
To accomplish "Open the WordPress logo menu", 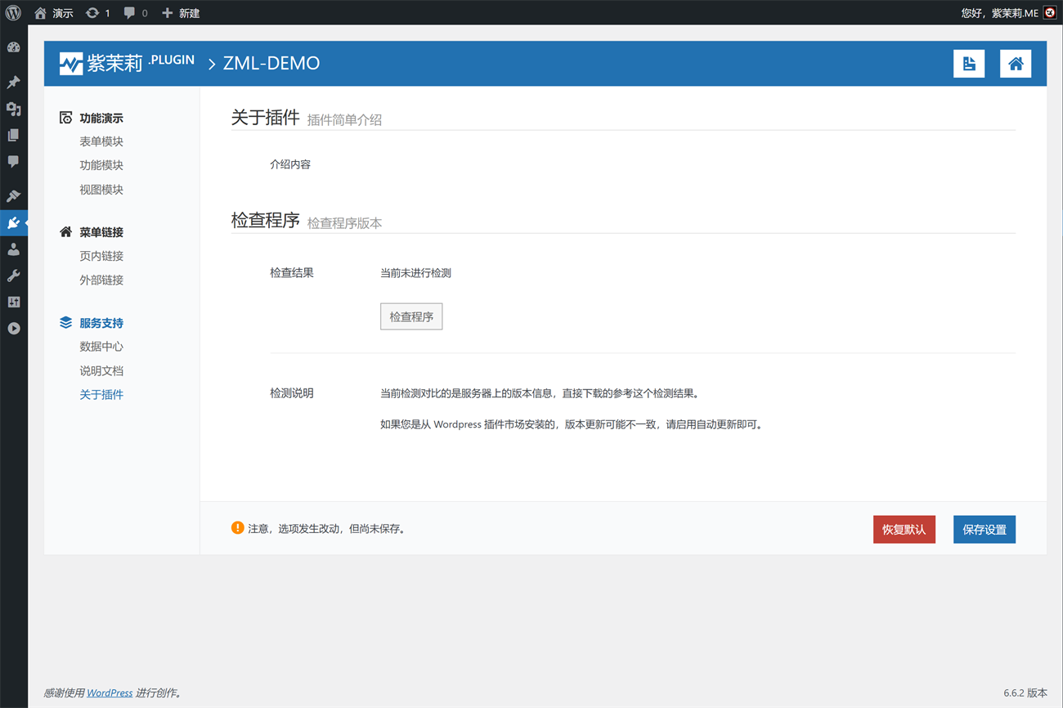I will pos(13,13).
